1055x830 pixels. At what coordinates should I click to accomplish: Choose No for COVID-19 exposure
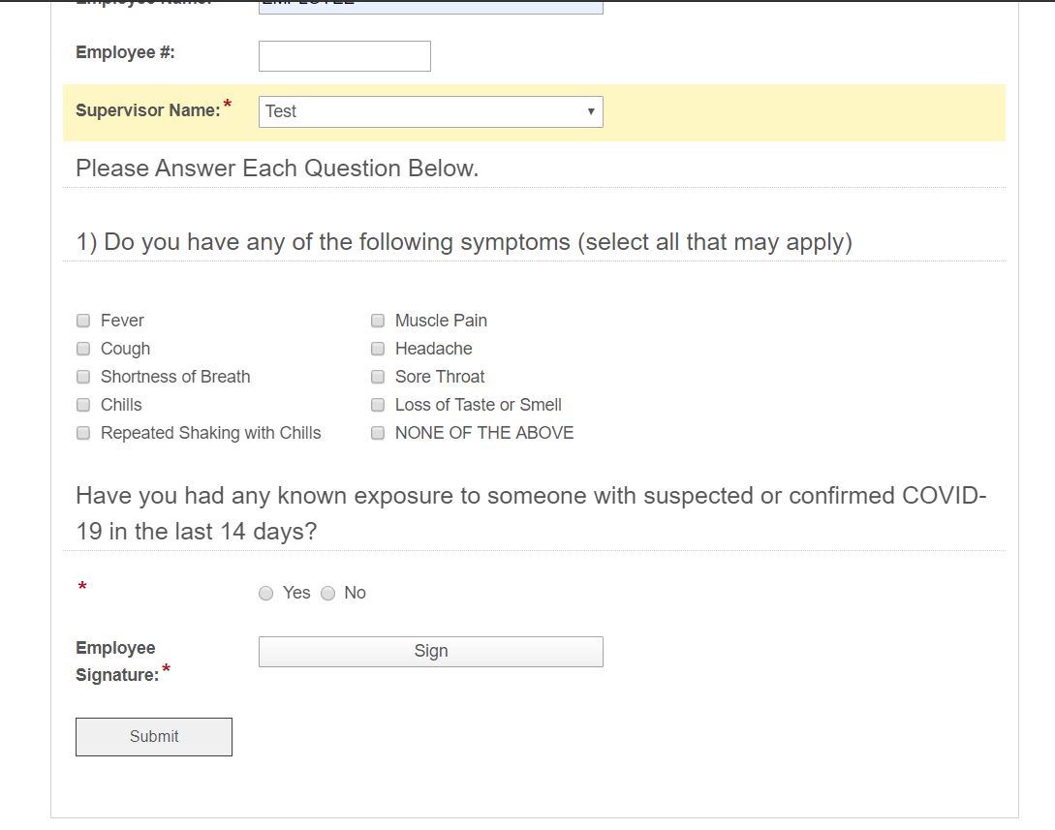327,594
